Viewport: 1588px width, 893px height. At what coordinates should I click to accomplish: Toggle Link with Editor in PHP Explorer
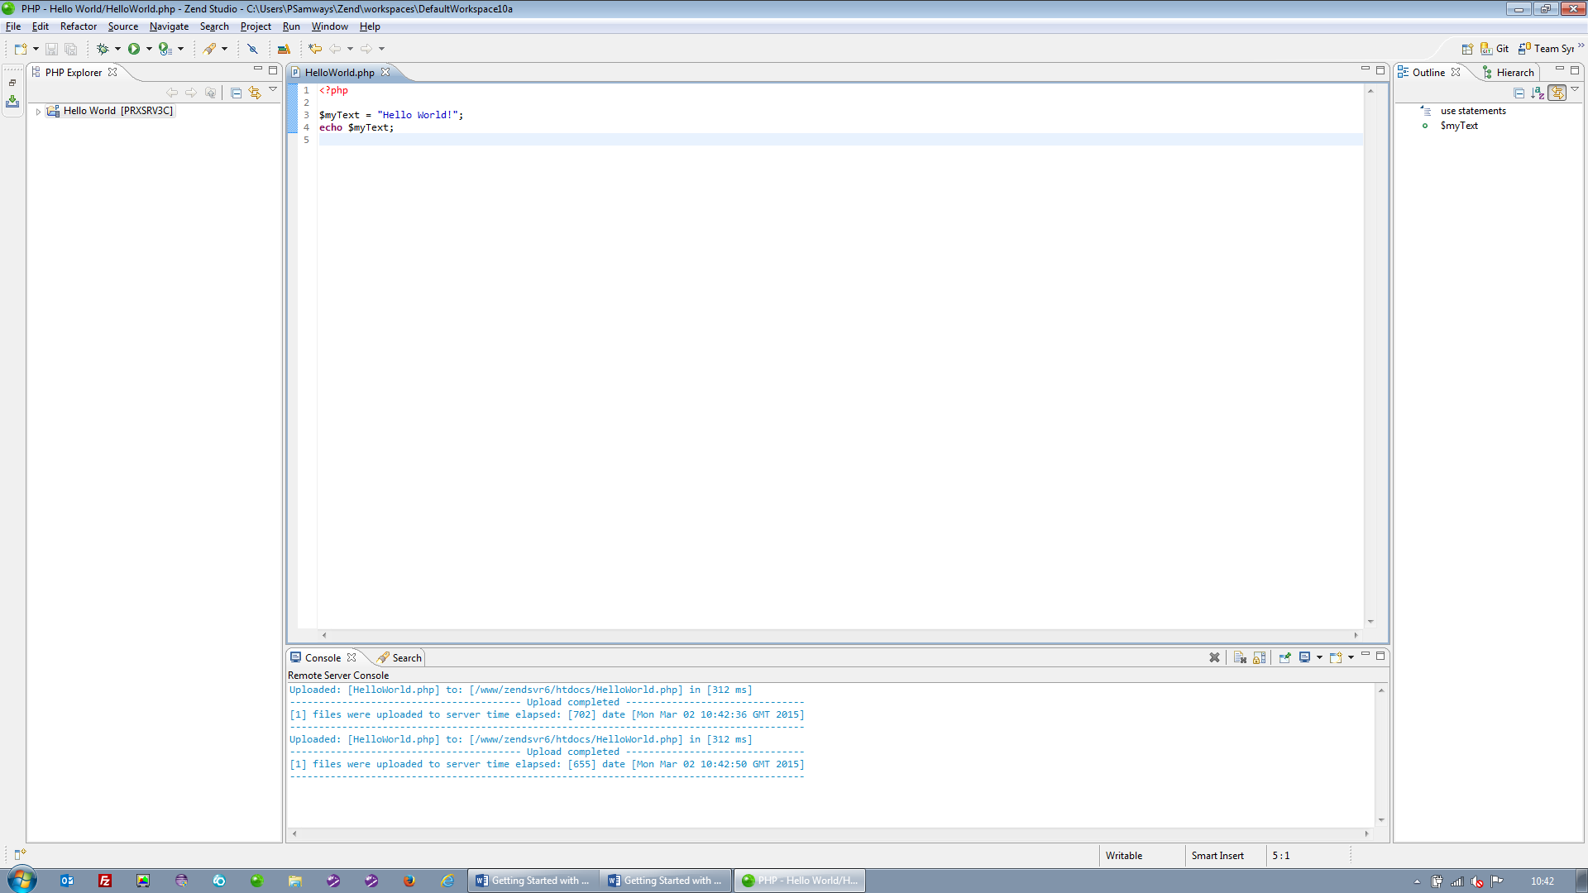point(255,93)
